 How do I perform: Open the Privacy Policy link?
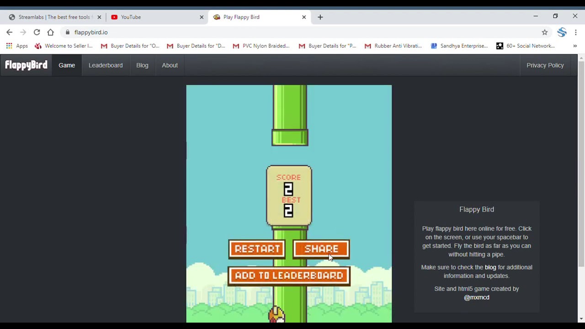pyautogui.click(x=545, y=65)
